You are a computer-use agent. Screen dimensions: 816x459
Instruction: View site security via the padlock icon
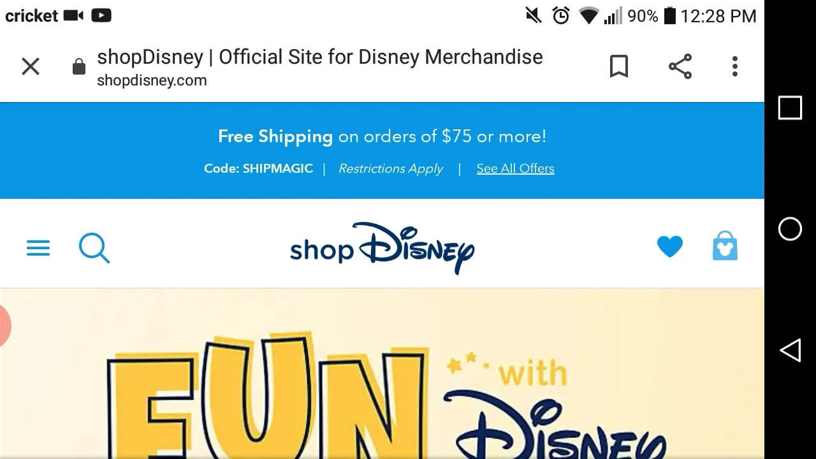(x=79, y=66)
